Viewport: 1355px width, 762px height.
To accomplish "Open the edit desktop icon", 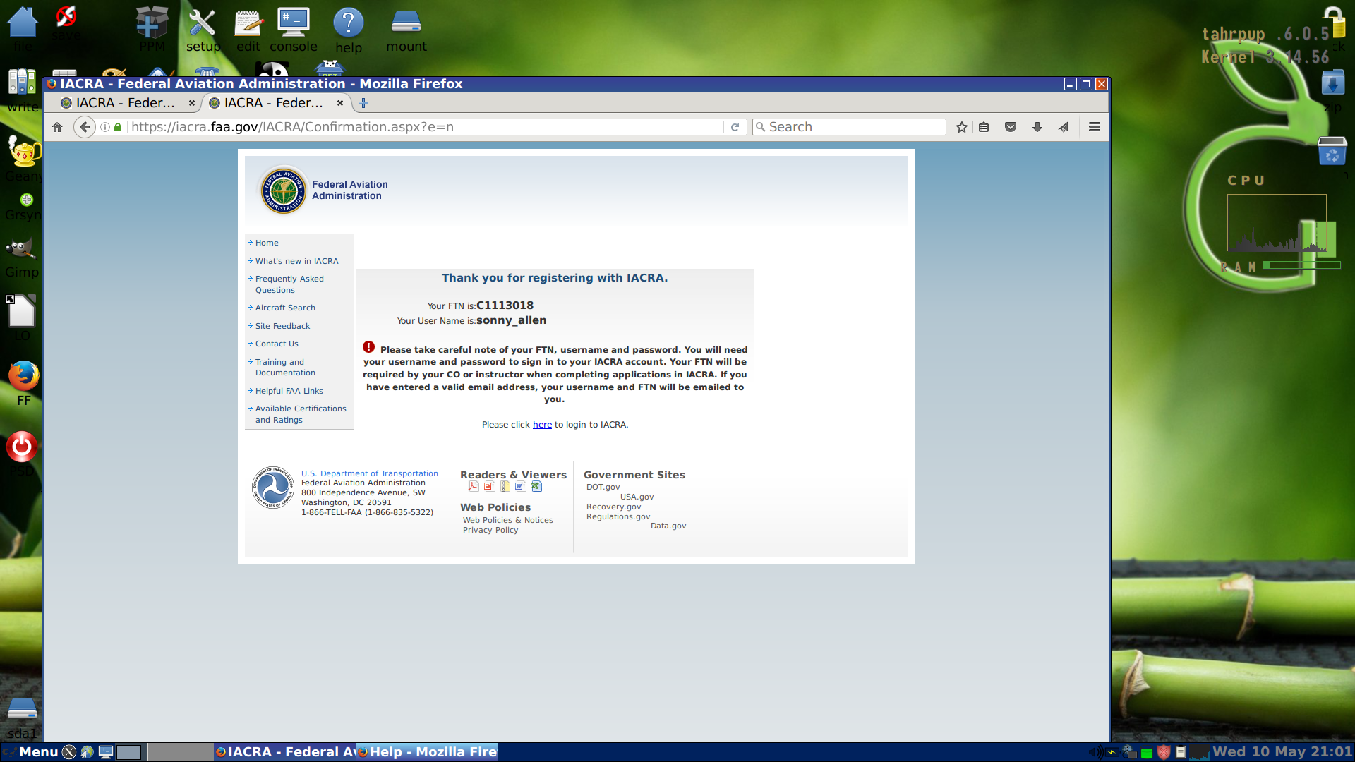I will pyautogui.click(x=248, y=30).
